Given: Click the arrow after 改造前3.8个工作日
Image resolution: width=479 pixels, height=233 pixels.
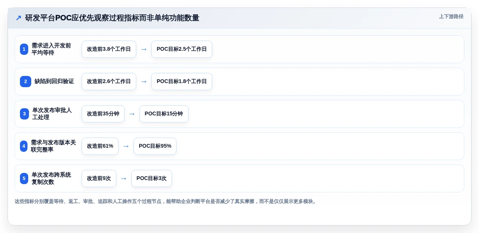Looking at the screenshot, I should coord(144,49).
